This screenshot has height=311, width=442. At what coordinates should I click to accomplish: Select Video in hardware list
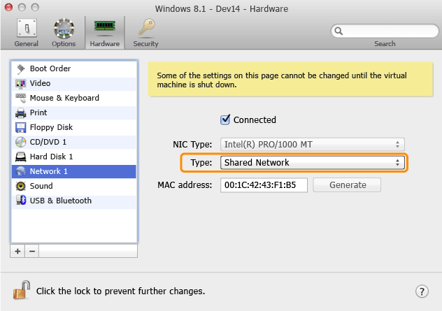click(x=74, y=83)
